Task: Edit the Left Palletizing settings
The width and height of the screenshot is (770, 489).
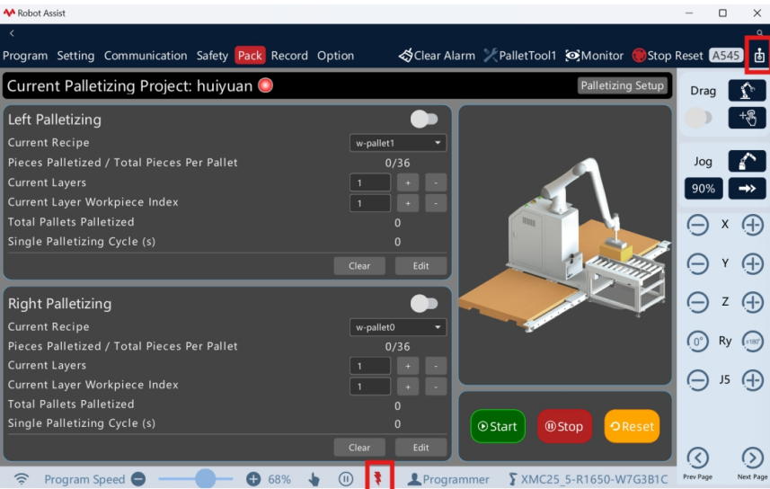Action: pos(420,266)
